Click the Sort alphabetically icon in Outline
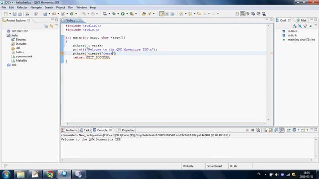The image size is (319, 179). click(x=295, y=26)
